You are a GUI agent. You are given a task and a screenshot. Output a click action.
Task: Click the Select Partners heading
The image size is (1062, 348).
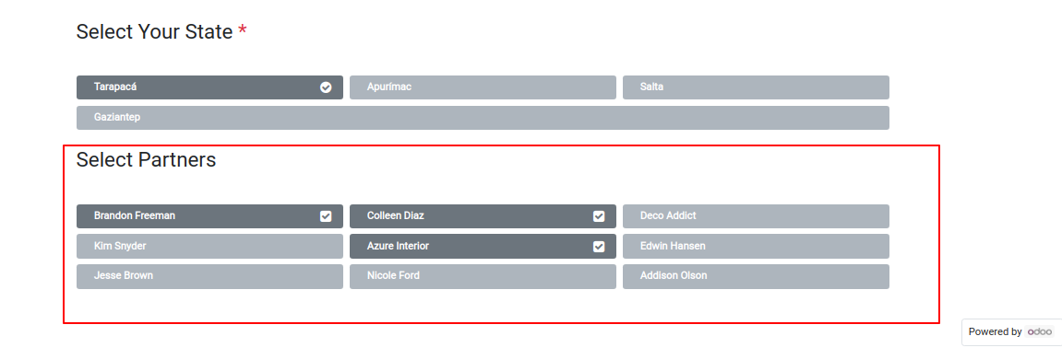(x=147, y=160)
